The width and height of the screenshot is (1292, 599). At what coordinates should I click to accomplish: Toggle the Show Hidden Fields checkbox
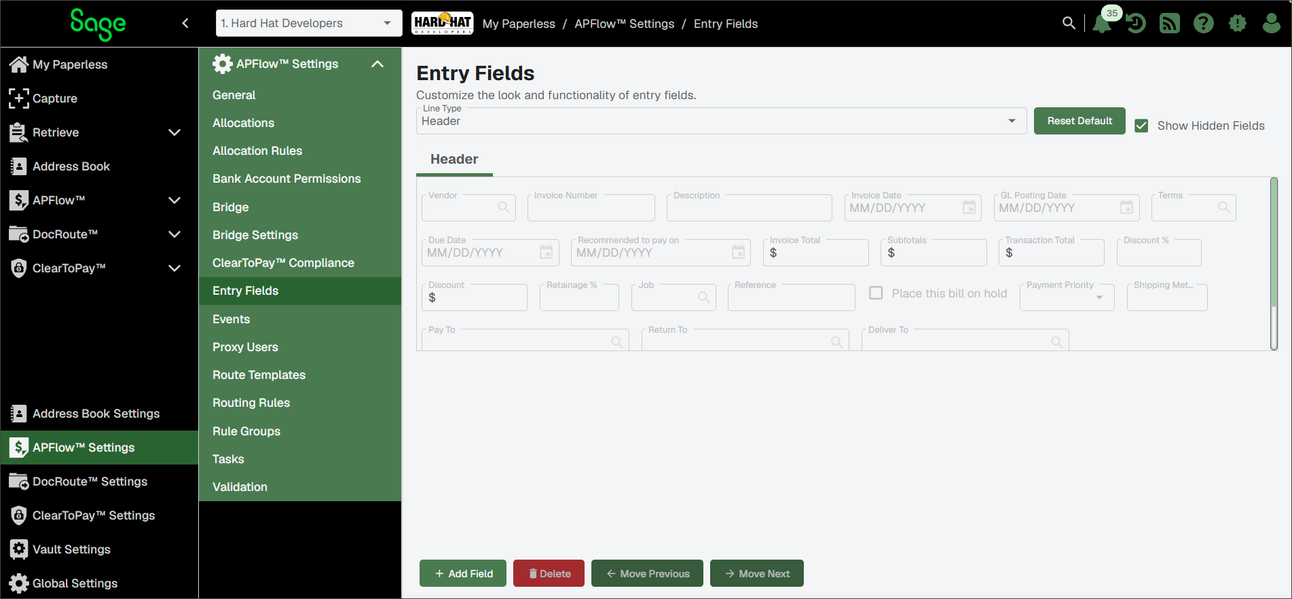1142,126
